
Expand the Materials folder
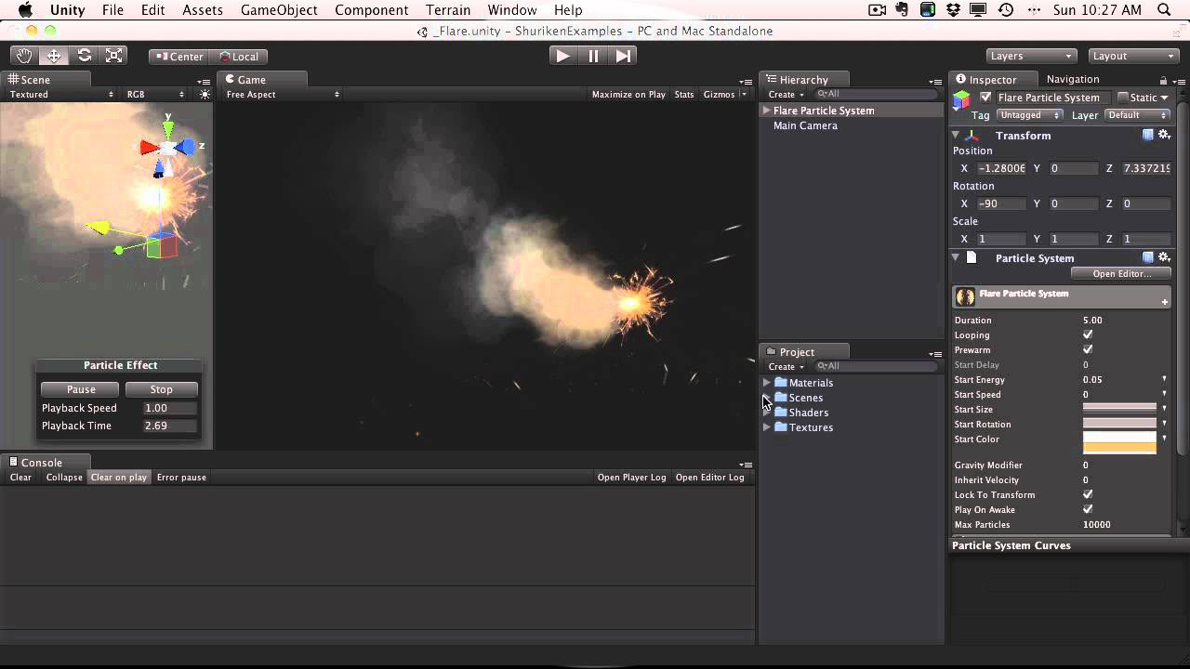point(768,382)
